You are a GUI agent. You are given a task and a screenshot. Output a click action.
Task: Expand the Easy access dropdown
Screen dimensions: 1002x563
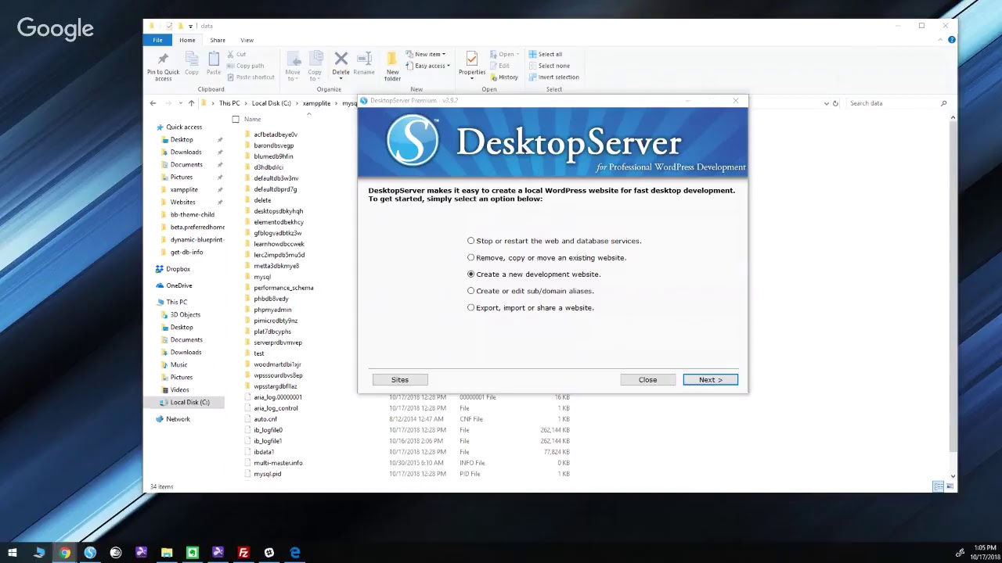(x=428, y=66)
